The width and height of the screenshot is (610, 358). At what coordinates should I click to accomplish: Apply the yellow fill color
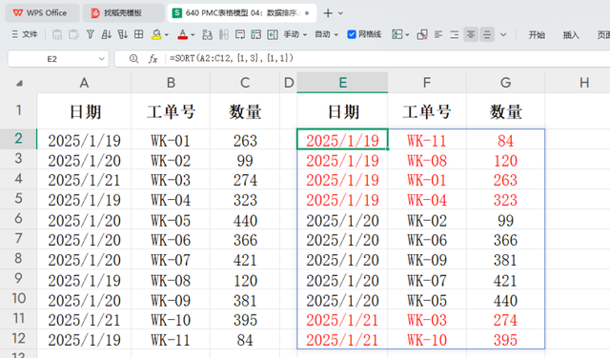[156, 34]
